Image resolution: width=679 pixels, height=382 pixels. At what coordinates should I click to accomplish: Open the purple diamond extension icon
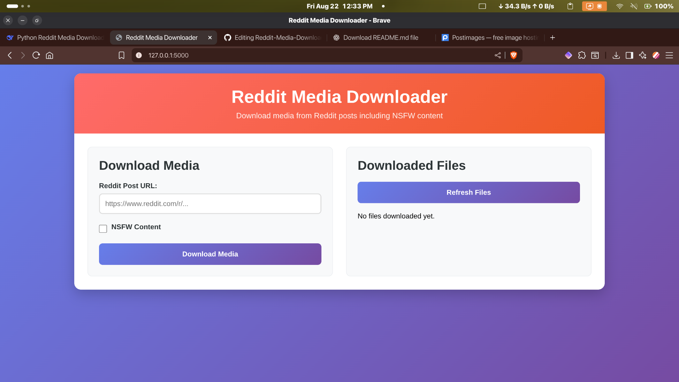click(x=568, y=55)
